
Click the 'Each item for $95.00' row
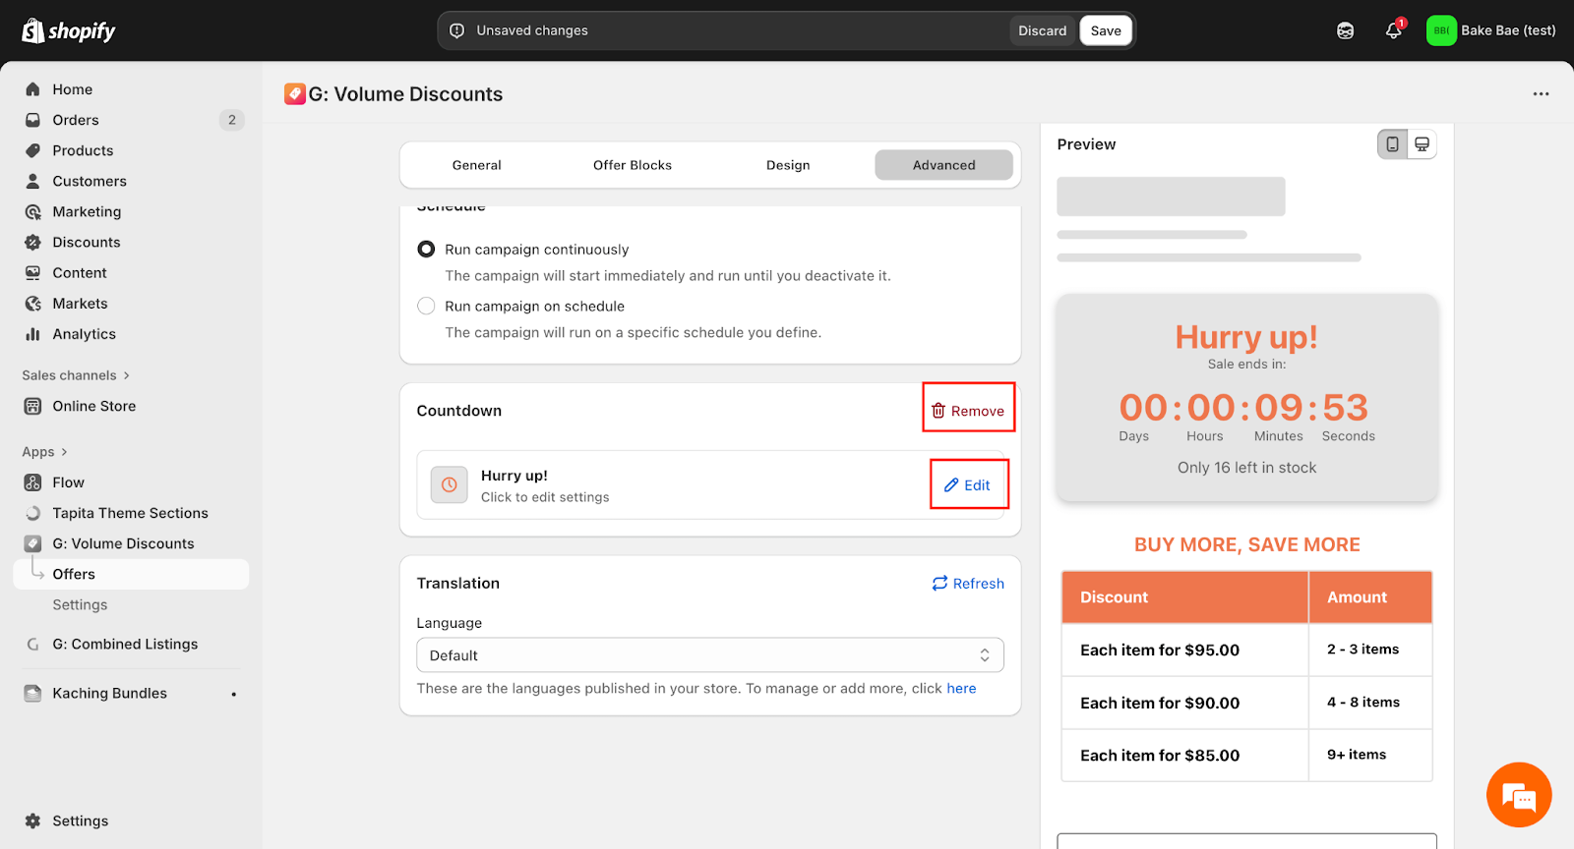pos(1246,650)
